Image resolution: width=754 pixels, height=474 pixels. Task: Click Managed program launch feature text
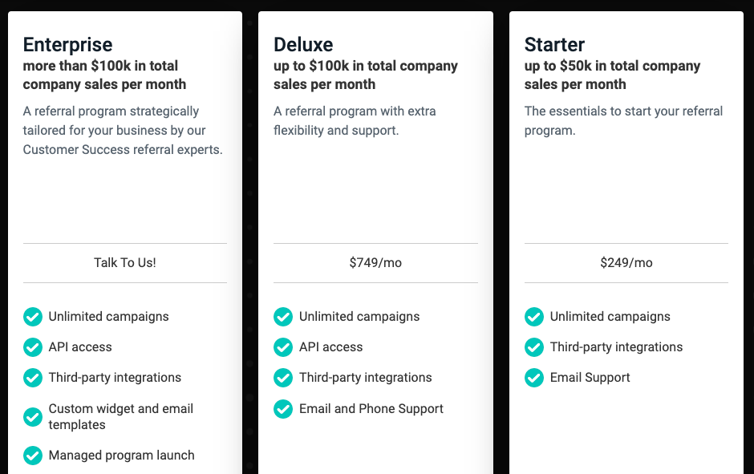click(122, 456)
